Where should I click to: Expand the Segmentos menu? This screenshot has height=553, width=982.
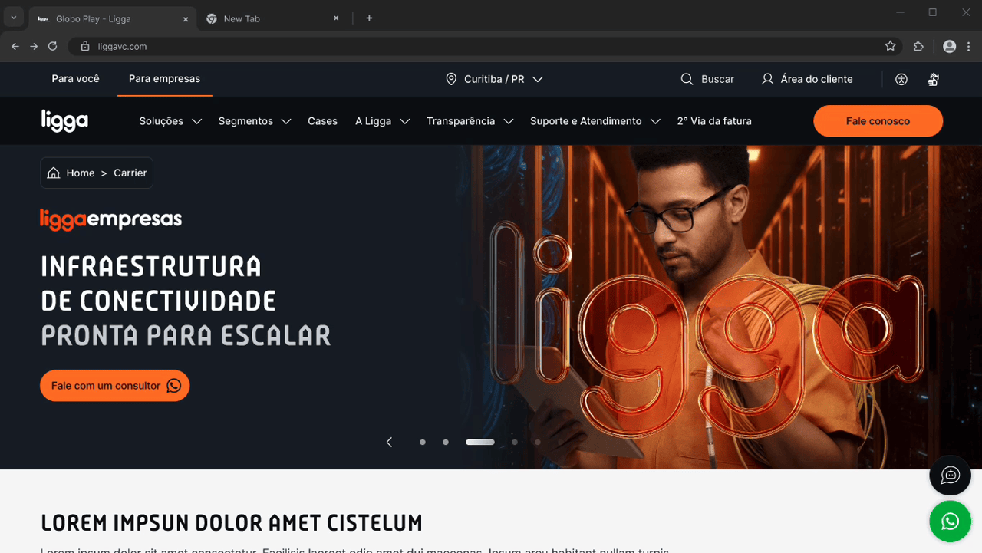[255, 121]
